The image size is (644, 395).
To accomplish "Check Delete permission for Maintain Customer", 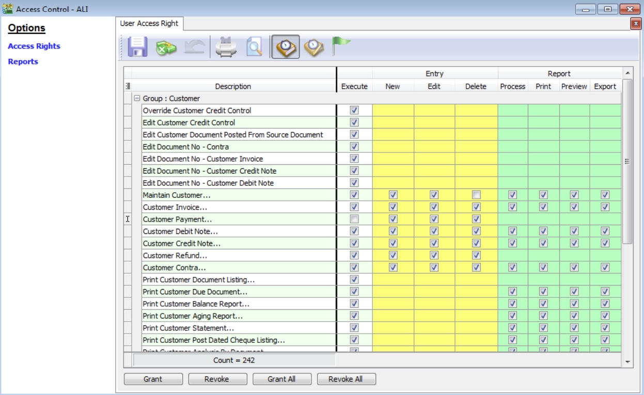I will pos(476,195).
